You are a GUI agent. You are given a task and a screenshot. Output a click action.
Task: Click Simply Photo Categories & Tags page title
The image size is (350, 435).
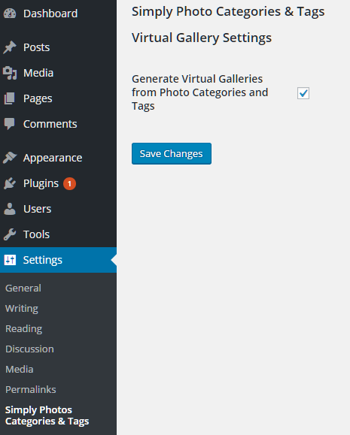pyautogui.click(x=228, y=12)
